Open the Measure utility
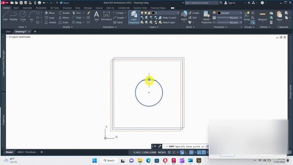The width and height of the screenshot is (293, 165). tap(262, 16)
